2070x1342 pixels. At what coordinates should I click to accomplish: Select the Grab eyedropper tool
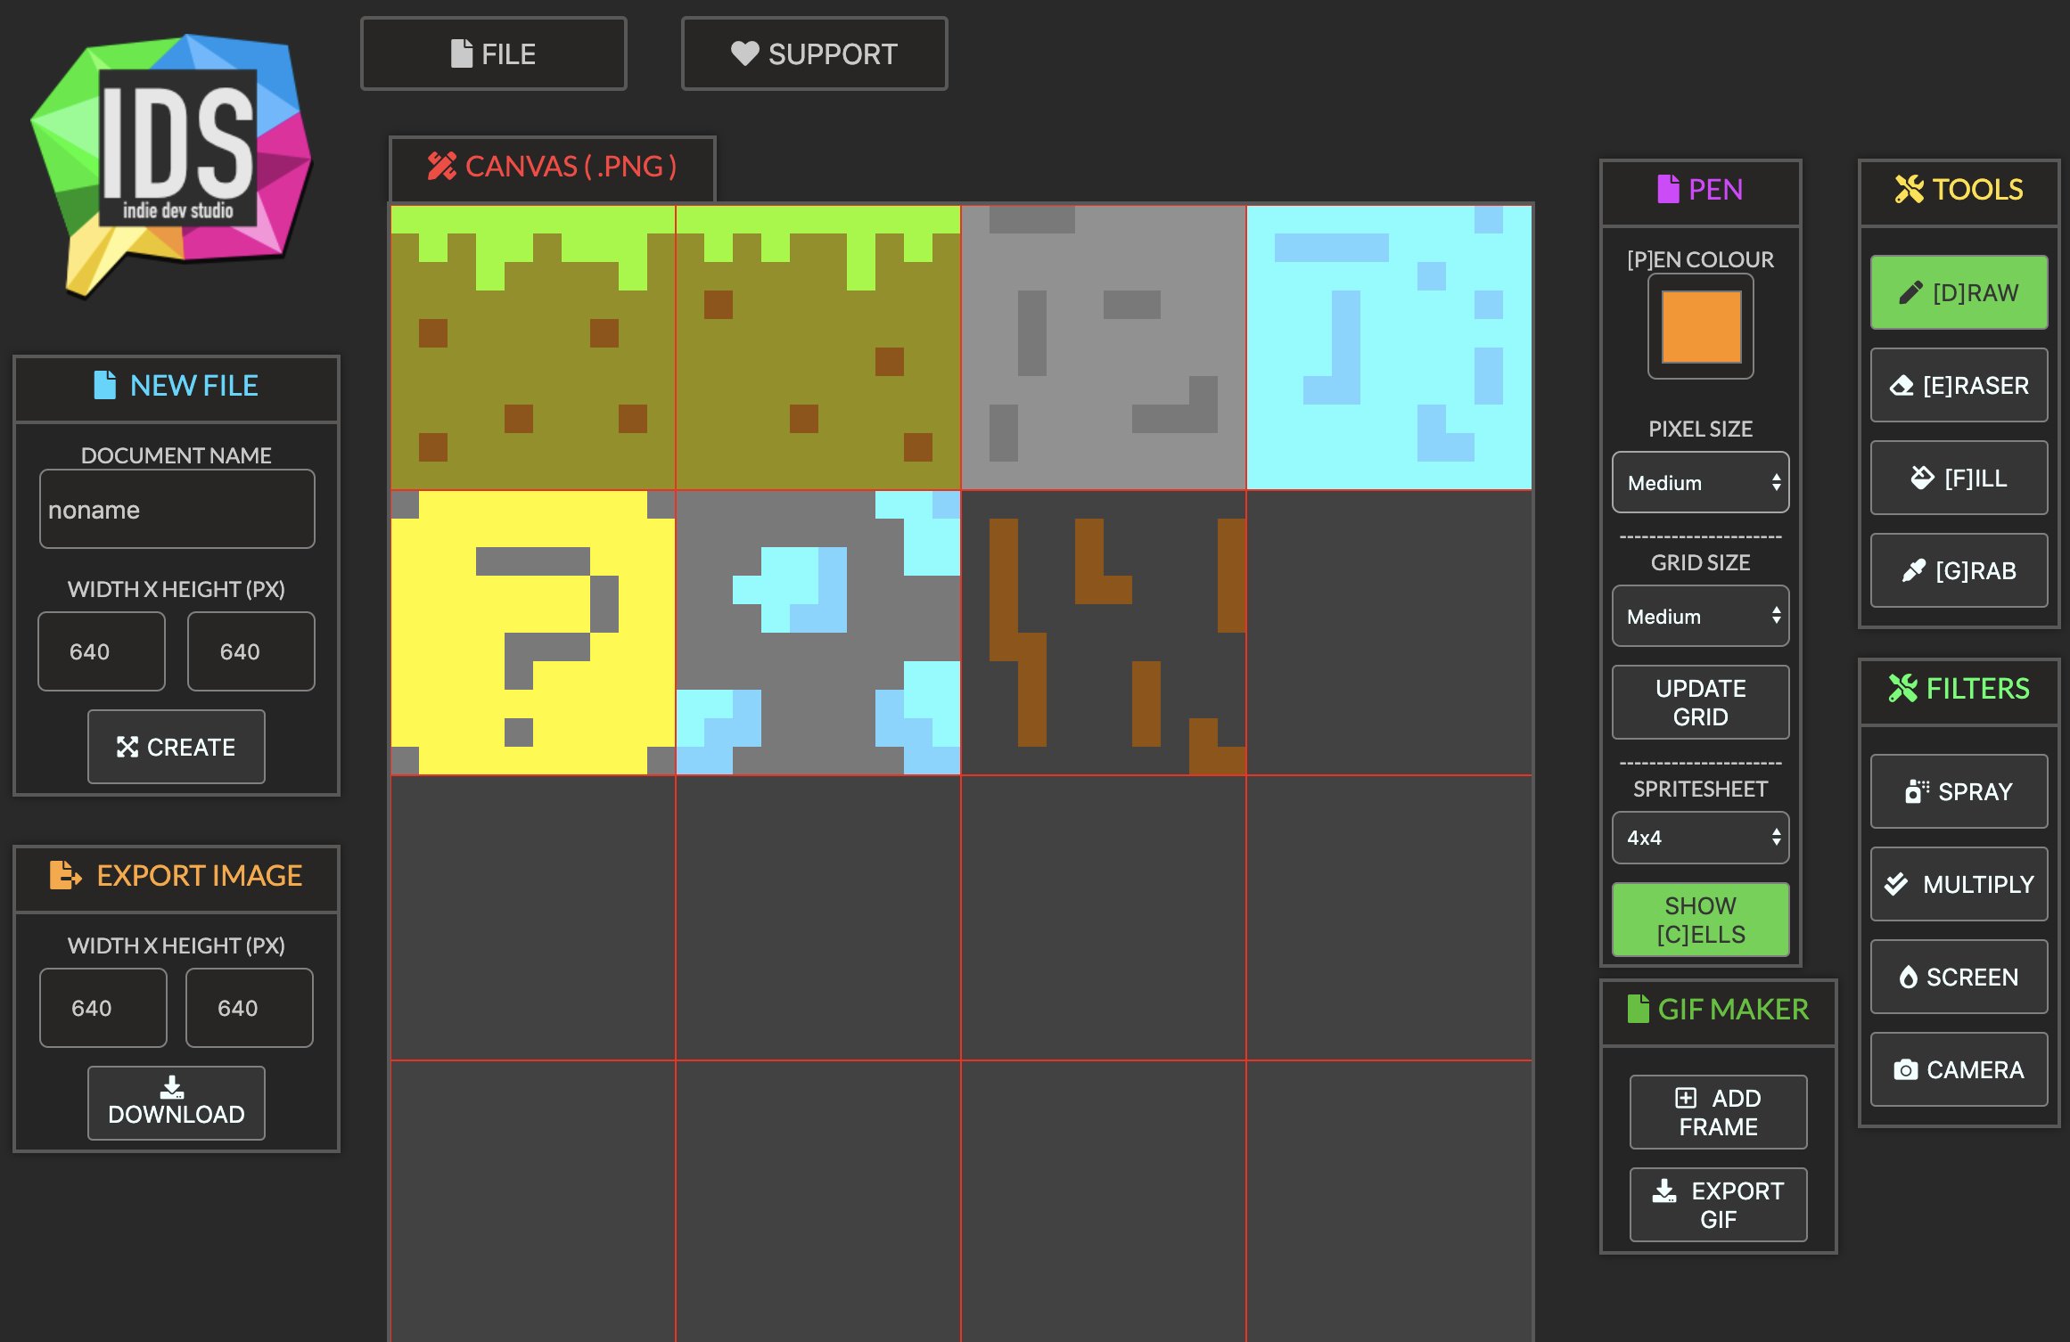1959,570
